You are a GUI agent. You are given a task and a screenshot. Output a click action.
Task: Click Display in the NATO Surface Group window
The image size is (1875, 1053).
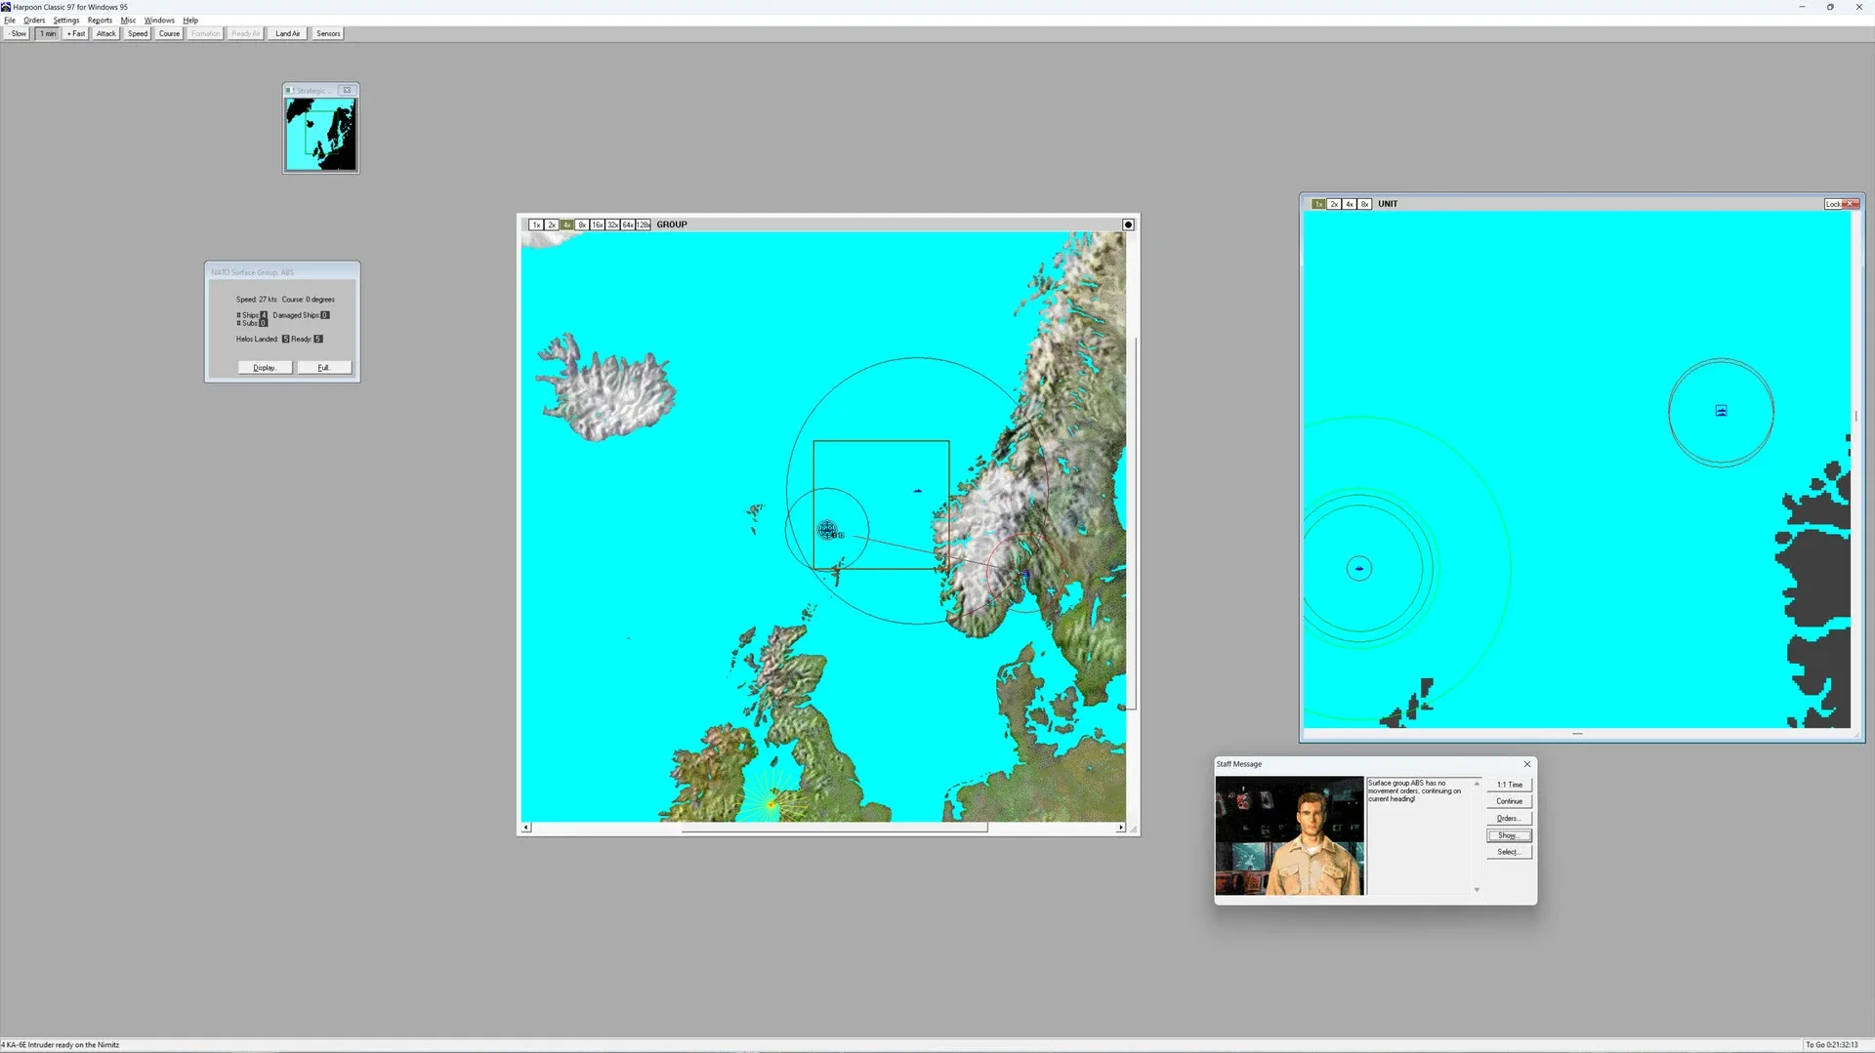265,368
